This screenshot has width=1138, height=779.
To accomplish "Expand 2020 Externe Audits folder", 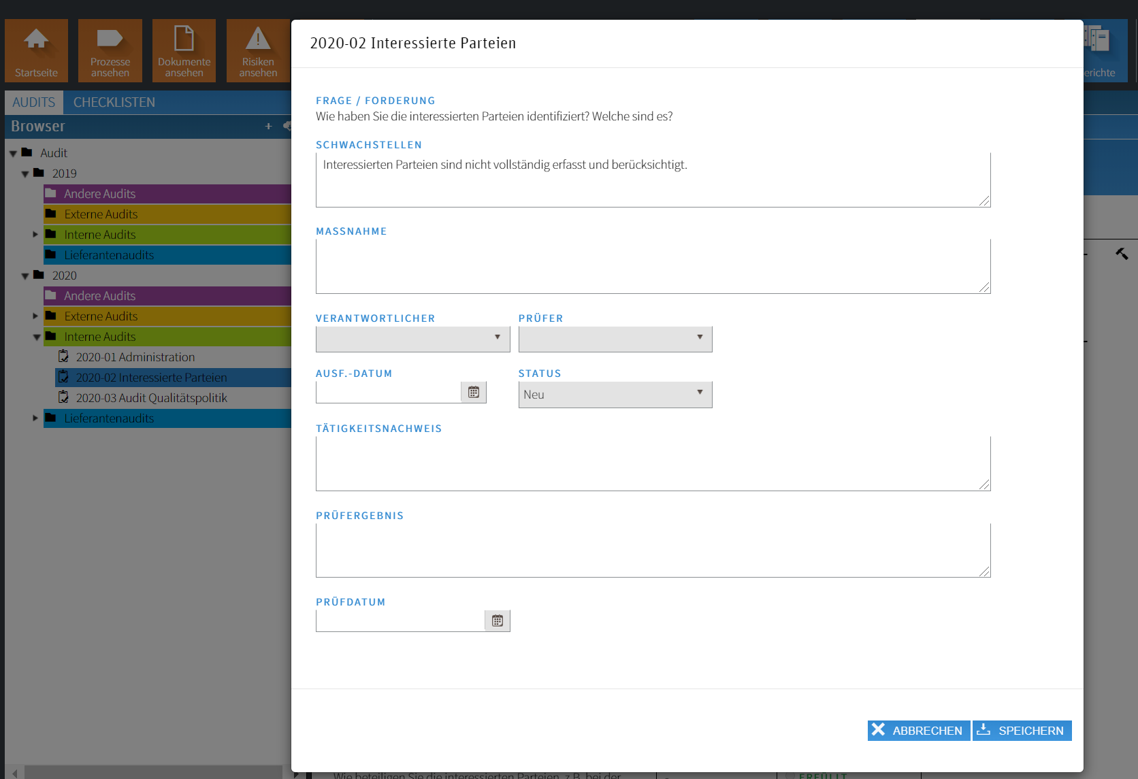I will click(35, 316).
